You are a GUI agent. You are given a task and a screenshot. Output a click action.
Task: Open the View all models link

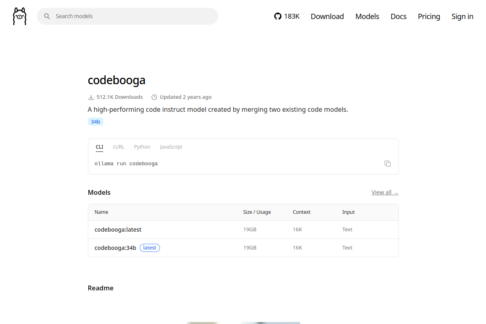(385, 192)
